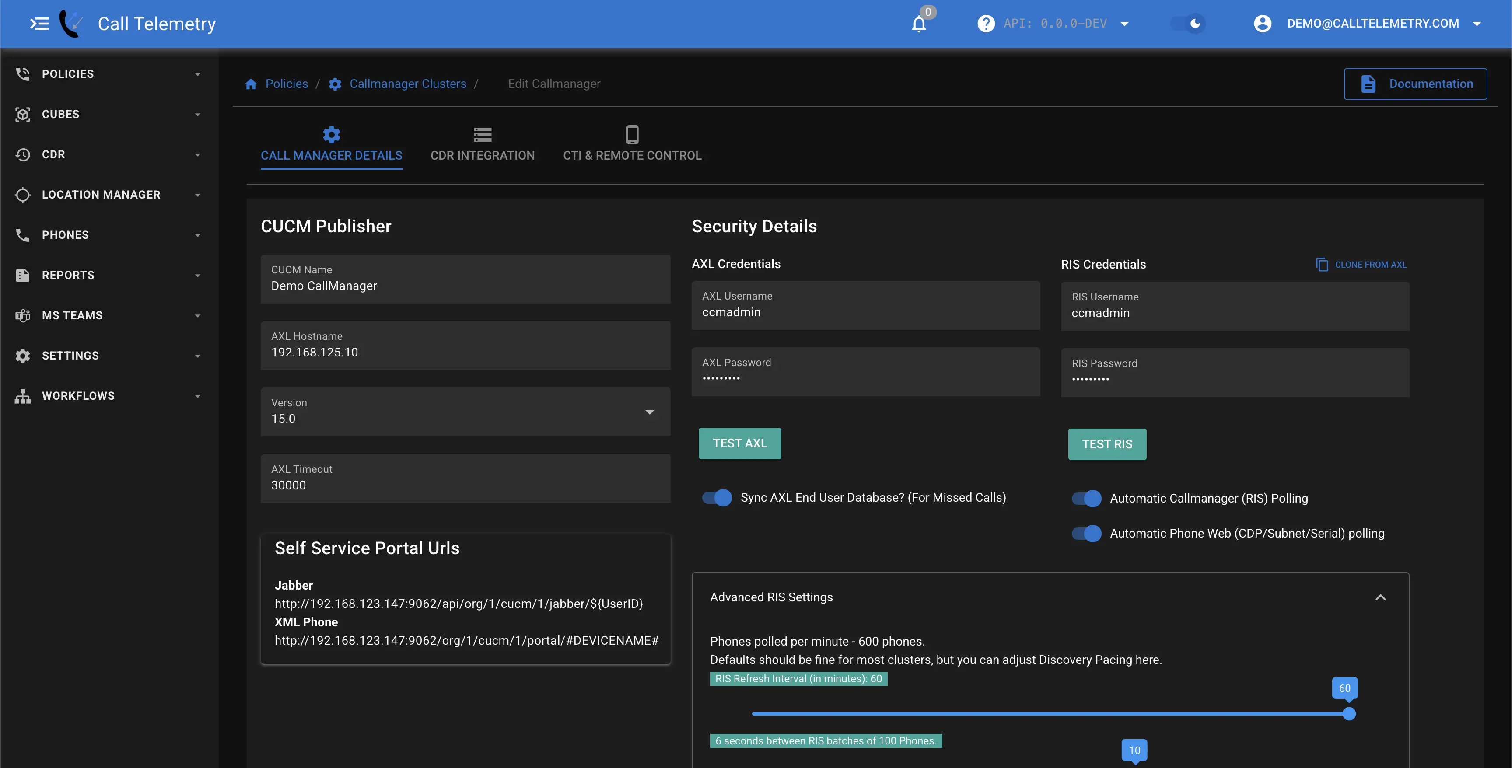Screen dimensions: 1512x768
Task: Click the gear icon beside Callmanager Clusters
Action: coord(335,84)
